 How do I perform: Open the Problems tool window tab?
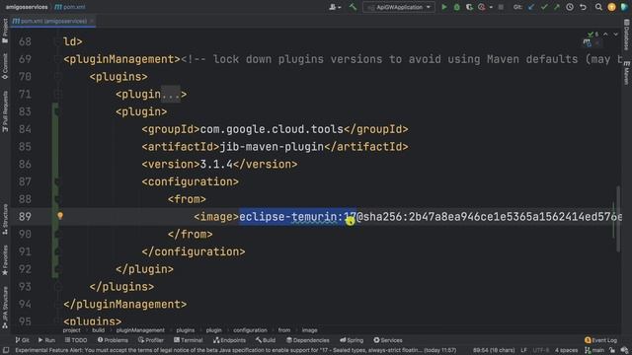pos(113,340)
